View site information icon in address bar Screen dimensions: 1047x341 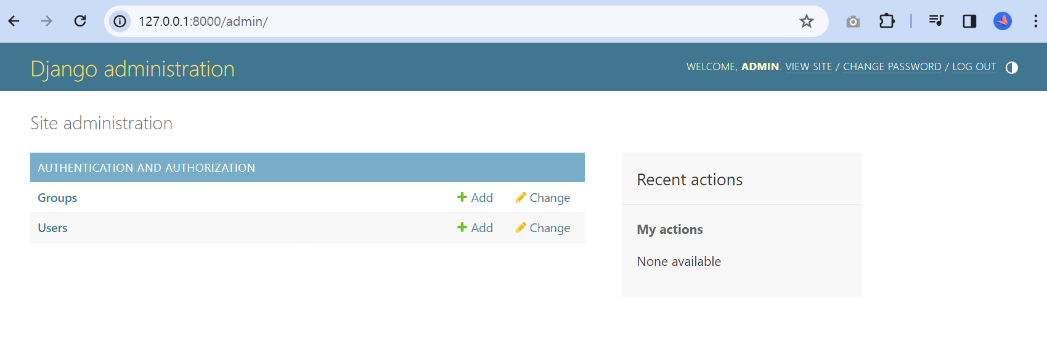[120, 22]
